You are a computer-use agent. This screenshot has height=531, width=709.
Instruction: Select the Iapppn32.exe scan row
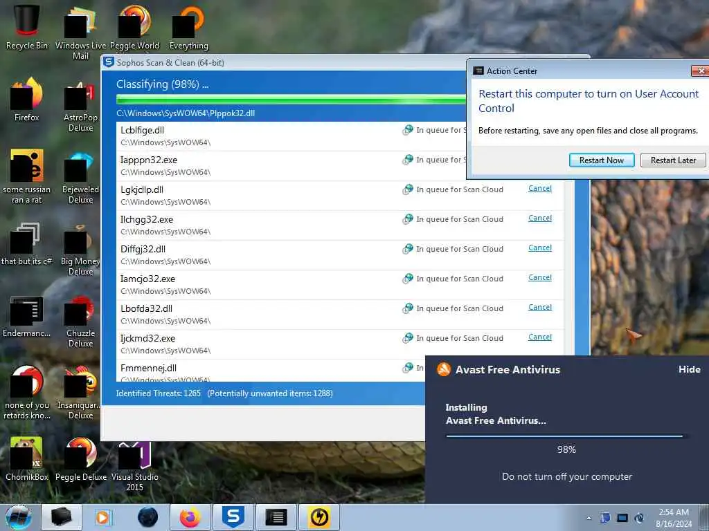(x=291, y=166)
